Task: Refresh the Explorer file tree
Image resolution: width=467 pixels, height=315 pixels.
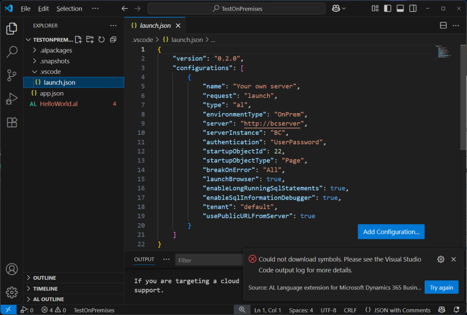Action: pos(101,40)
